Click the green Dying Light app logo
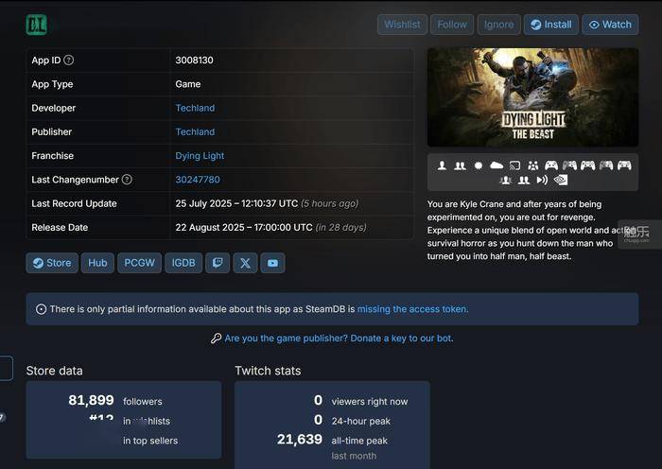 (36, 25)
